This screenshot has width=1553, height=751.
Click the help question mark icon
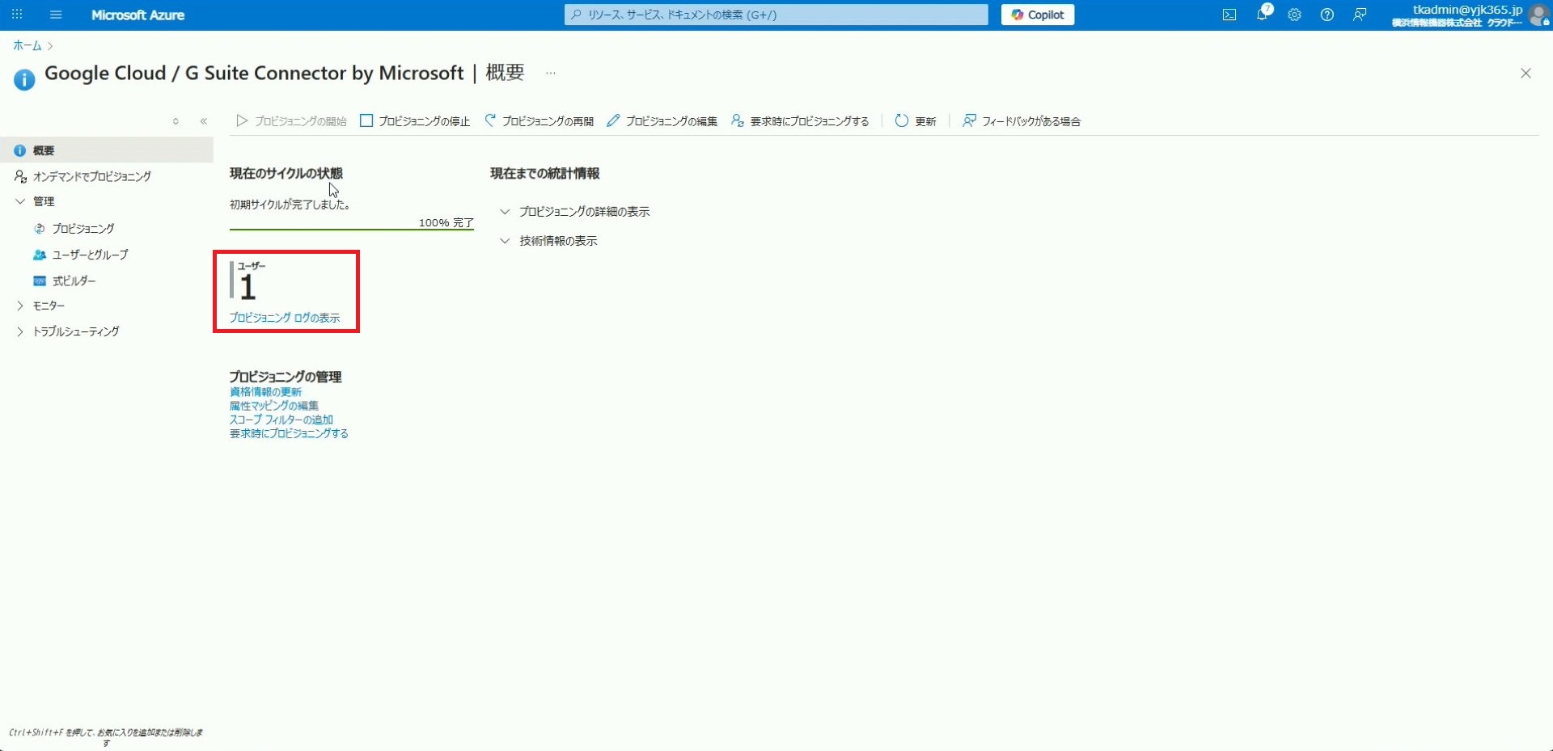point(1327,15)
